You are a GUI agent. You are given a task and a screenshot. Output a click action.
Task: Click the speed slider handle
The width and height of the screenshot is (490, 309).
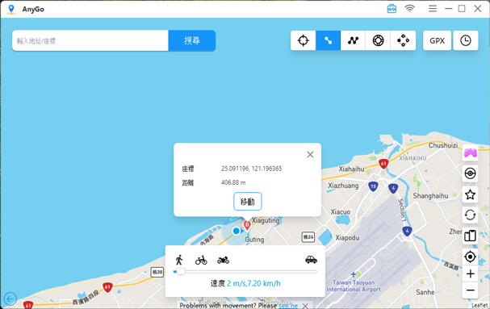click(181, 272)
